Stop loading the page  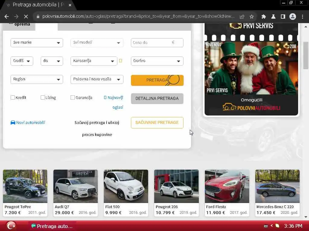26,17
